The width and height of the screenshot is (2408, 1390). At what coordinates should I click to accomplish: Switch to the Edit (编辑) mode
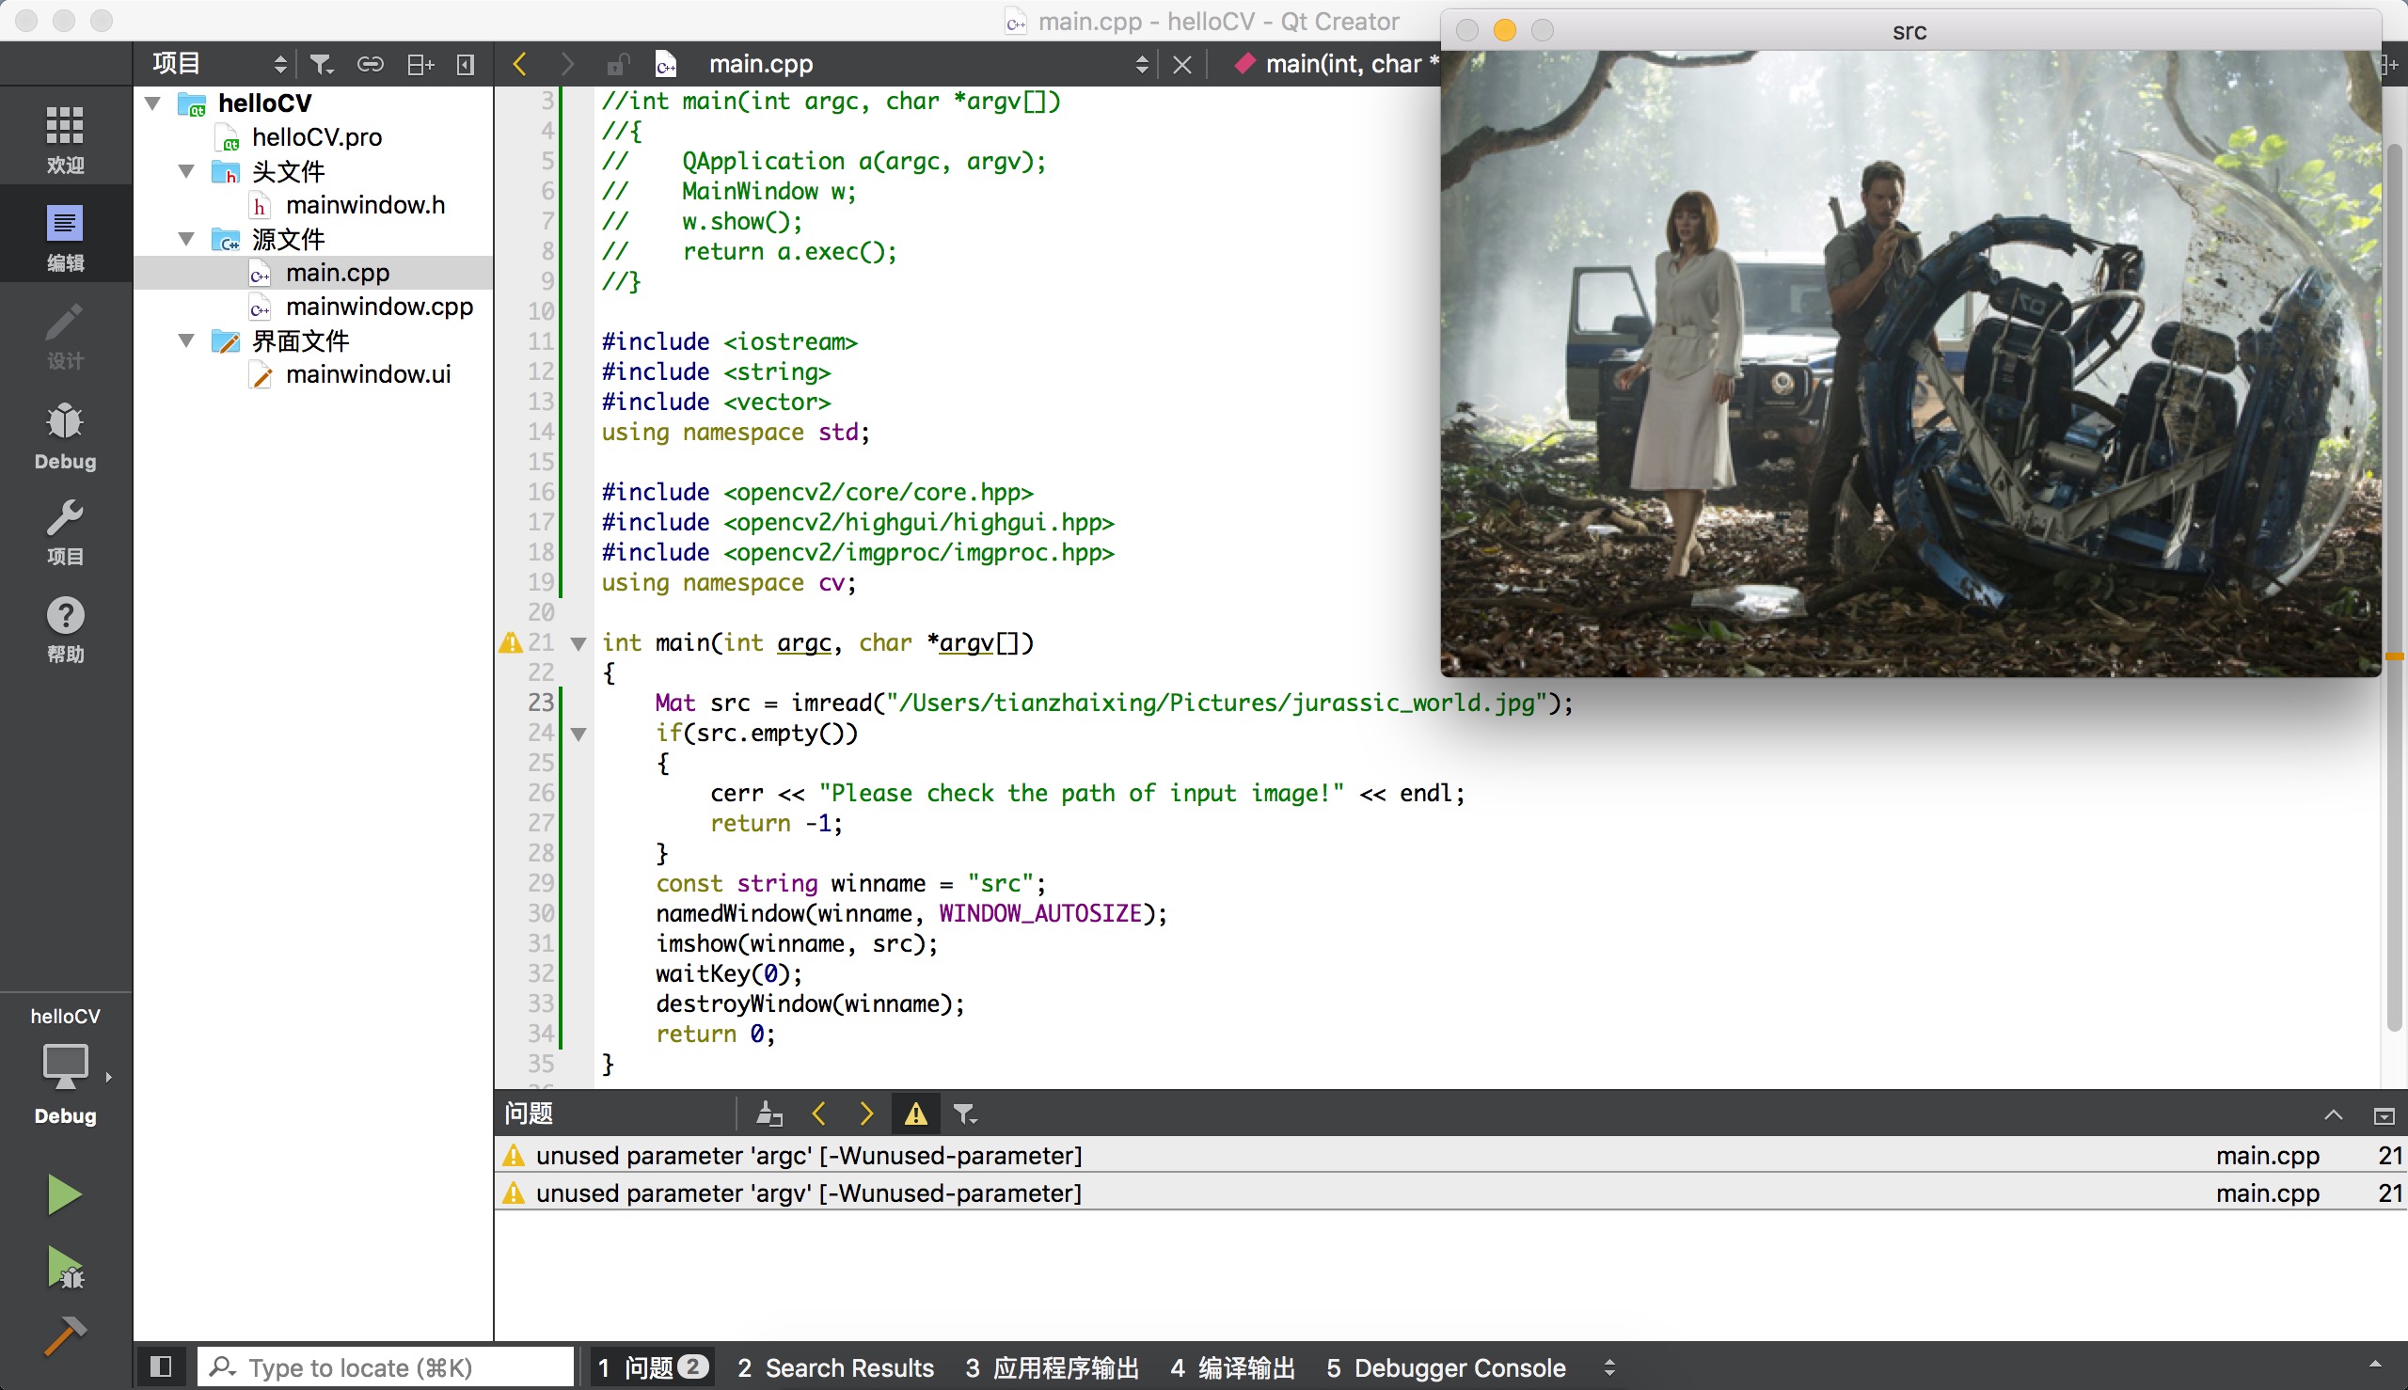tap(65, 236)
